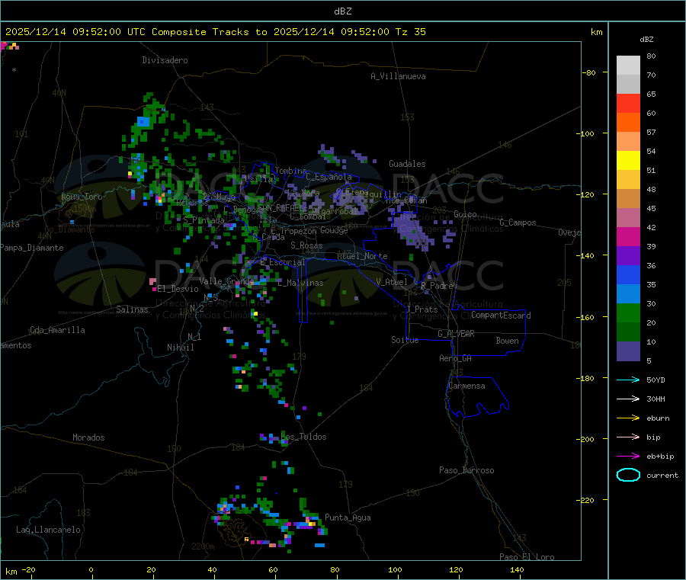Click the 60 dBZ red color swatch
The image size is (686, 580).
628,103
